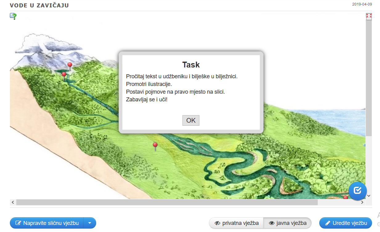Click the horizontal scrollbar thumb

click(x=166, y=202)
